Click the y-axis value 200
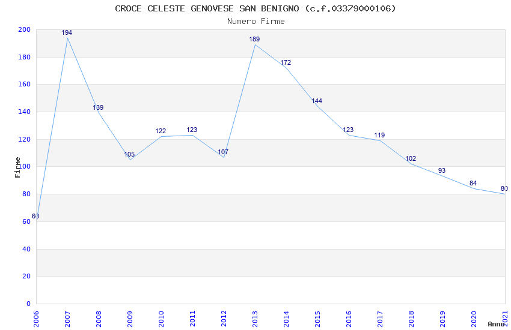 click(x=25, y=29)
